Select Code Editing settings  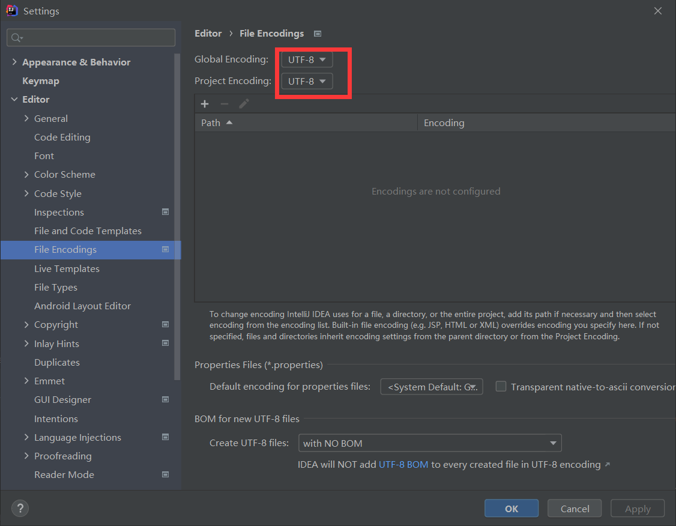point(62,137)
